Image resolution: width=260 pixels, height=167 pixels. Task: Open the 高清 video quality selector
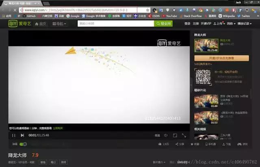coord(157,135)
